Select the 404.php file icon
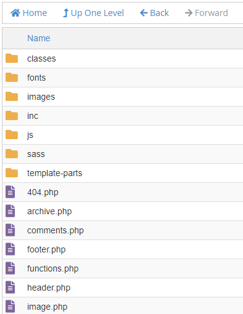The width and height of the screenshot is (243, 314). tap(10, 191)
